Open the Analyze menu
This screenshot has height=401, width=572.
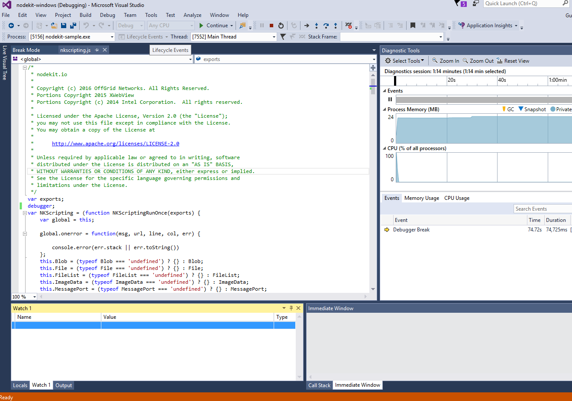192,15
